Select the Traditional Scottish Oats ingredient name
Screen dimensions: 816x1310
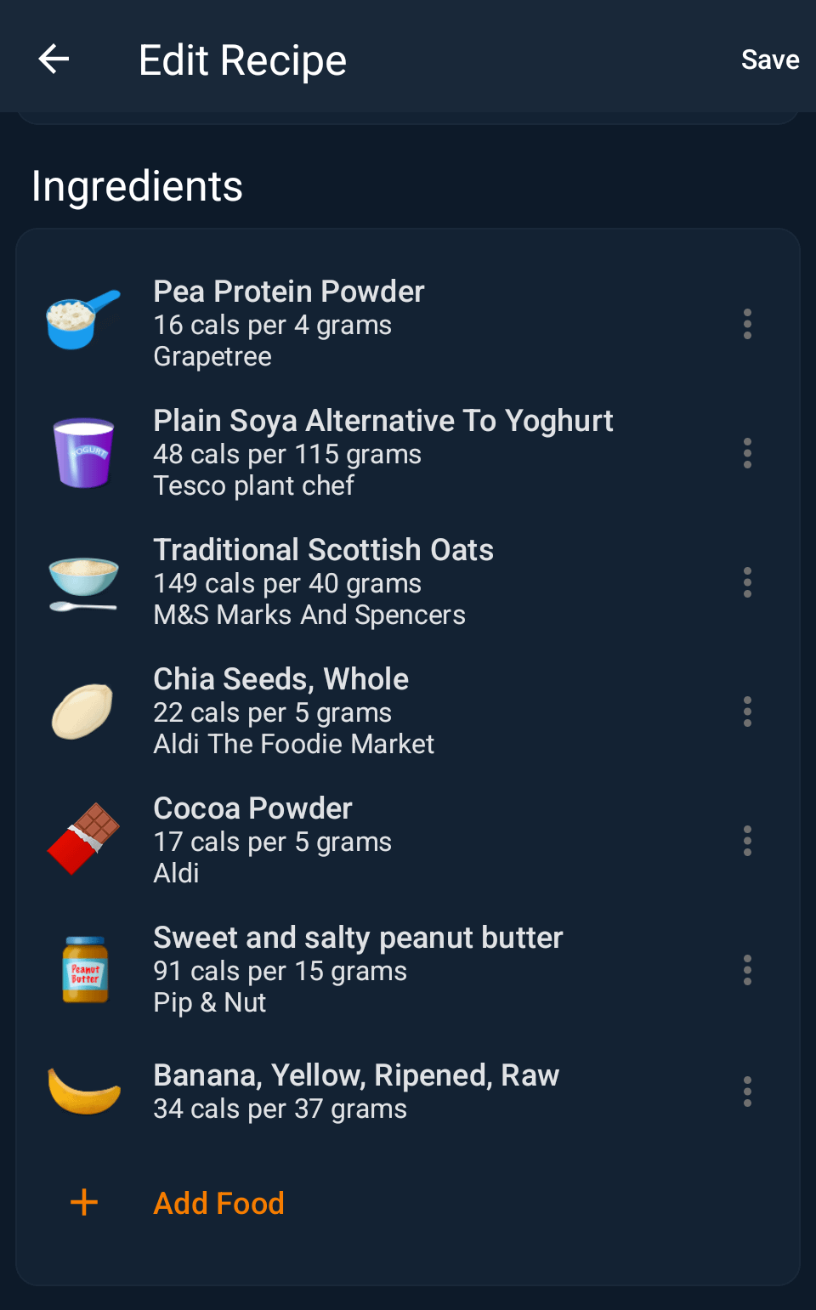click(323, 550)
